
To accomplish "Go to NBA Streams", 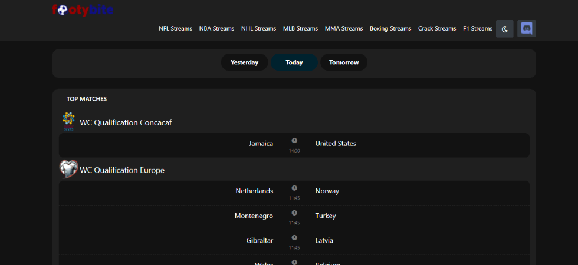I will pyautogui.click(x=217, y=29).
